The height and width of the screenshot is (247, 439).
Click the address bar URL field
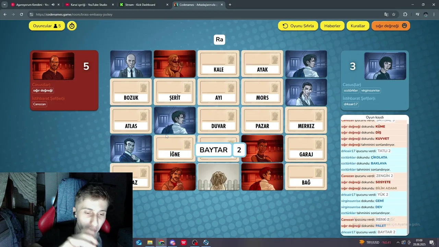pyautogui.click(x=206, y=14)
